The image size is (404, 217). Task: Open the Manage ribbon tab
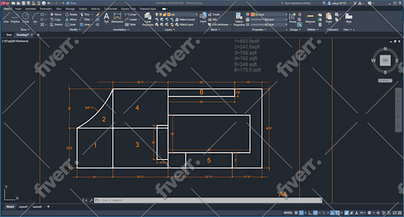[70, 9]
